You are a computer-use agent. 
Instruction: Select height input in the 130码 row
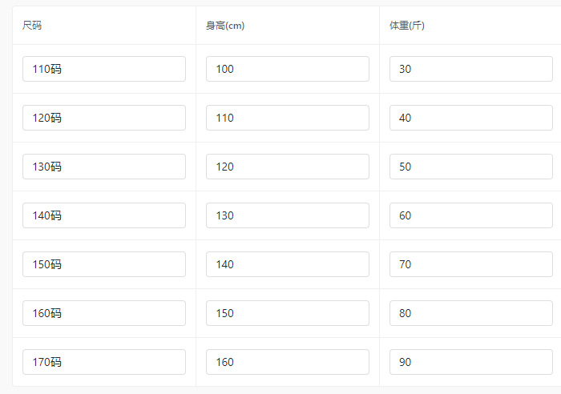(287, 167)
